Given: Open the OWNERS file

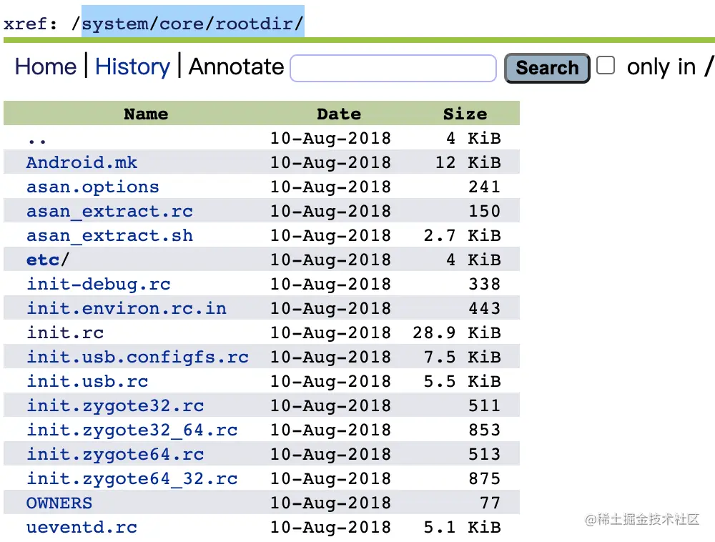Looking at the screenshot, I should click(x=59, y=503).
